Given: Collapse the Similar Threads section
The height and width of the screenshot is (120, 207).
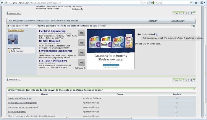Looking at the screenshot, I should pyautogui.click(x=194, y=89).
